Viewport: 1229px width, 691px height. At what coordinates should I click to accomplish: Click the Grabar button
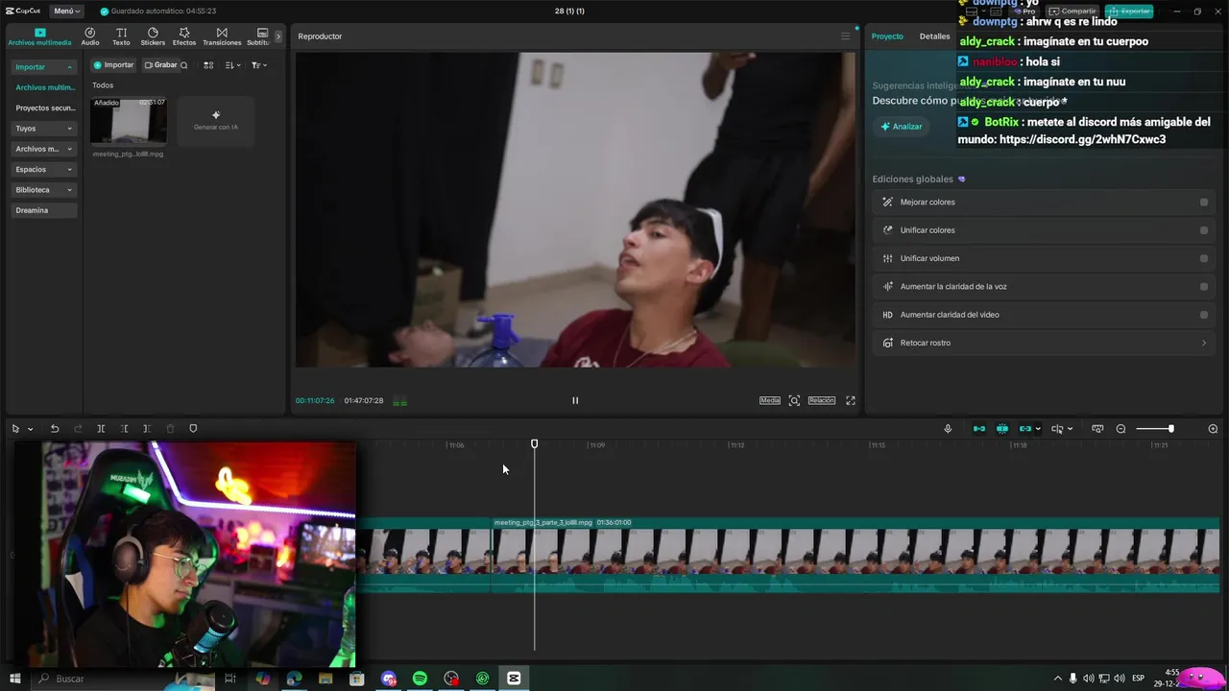coord(160,65)
